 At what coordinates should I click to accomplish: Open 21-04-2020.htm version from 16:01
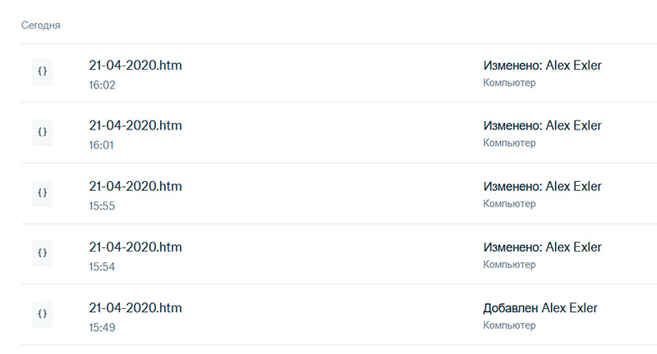(x=135, y=126)
